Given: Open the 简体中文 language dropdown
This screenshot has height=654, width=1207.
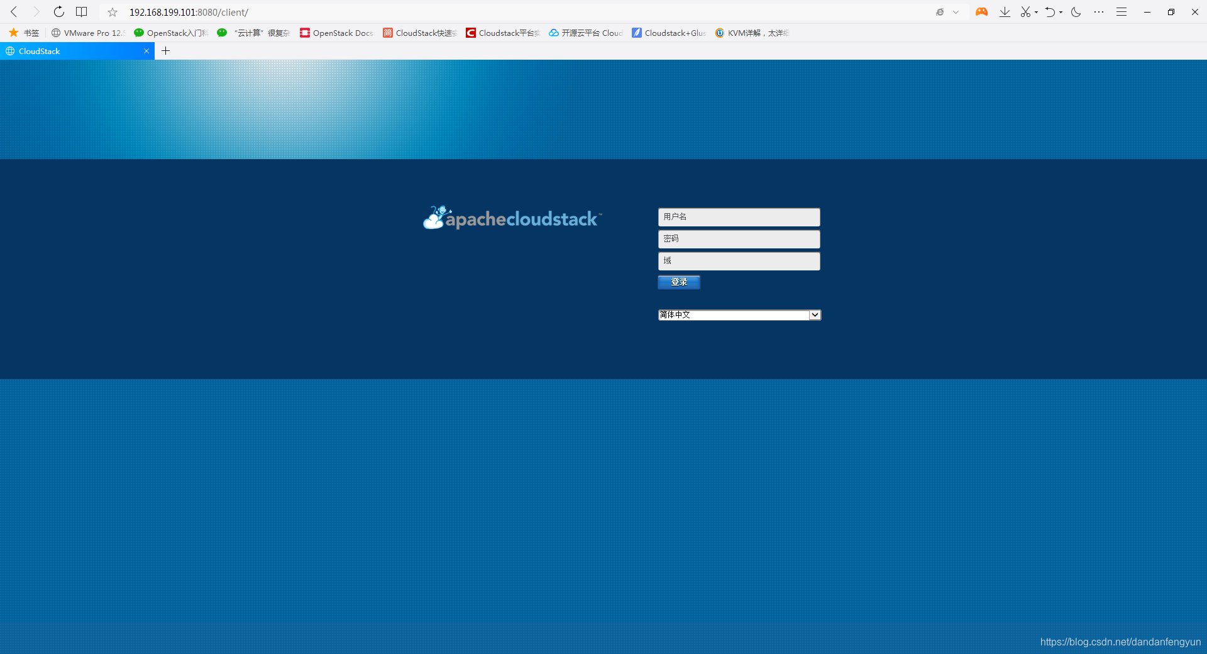Looking at the screenshot, I should pyautogui.click(x=739, y=315).
